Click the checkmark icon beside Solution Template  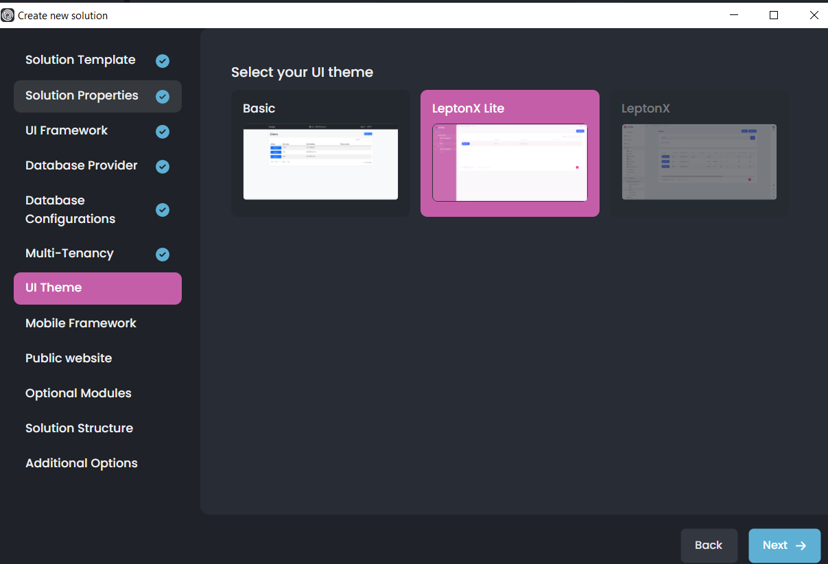pyautogui.click(x=163, y=61)
